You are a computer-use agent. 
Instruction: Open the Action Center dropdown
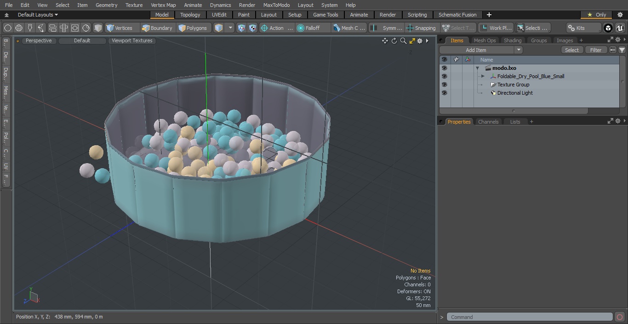tap(276, 28)
